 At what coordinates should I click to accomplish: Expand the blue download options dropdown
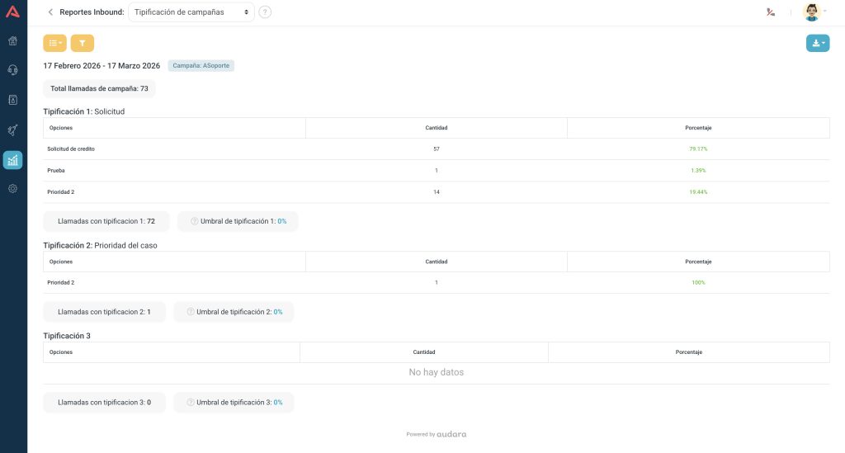(817, 43)
